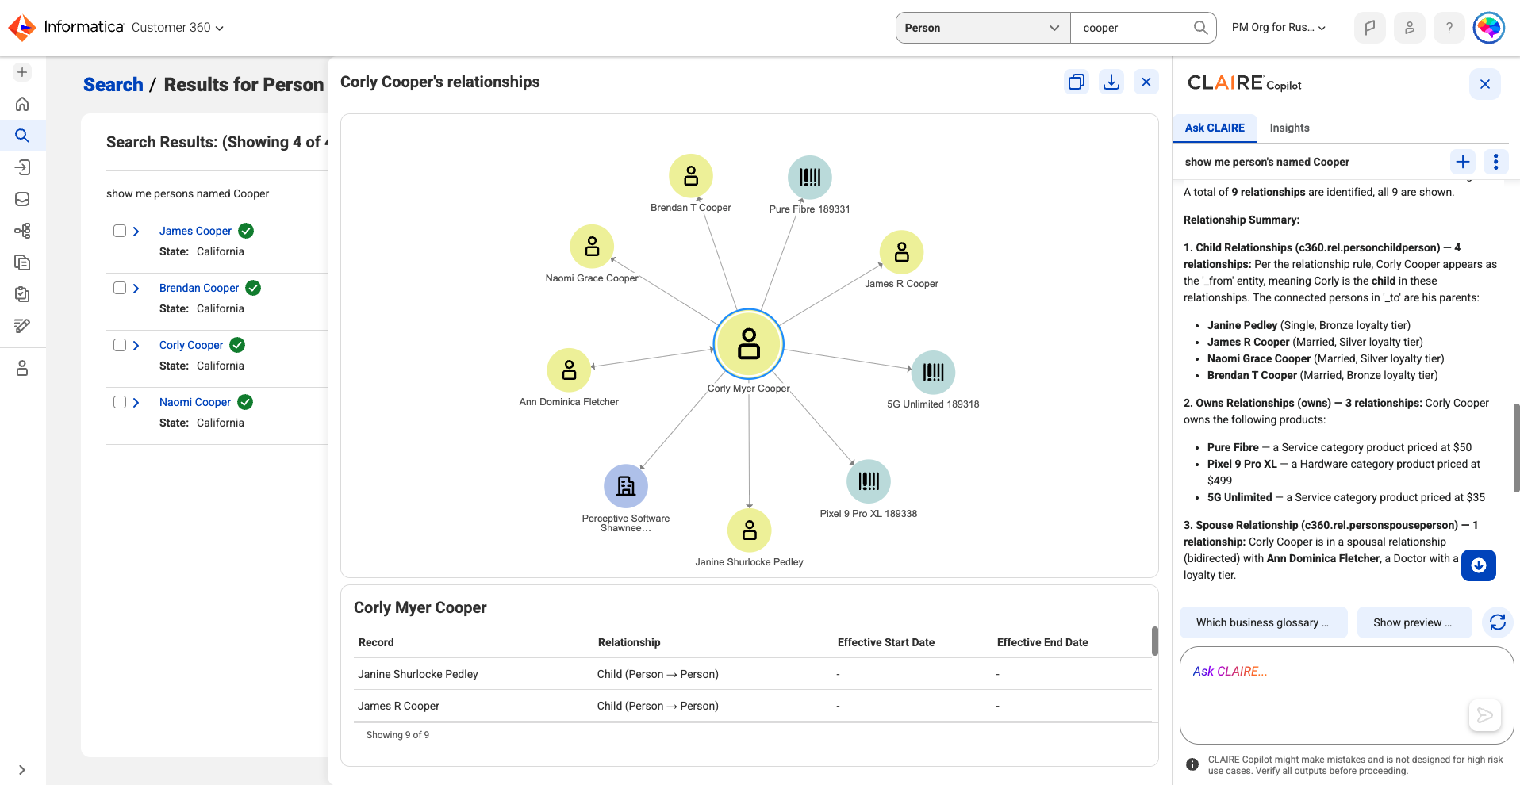1520x785 pixels.
Task: Close the CLAIRE Copilot panel
Action: (1485, 84)
